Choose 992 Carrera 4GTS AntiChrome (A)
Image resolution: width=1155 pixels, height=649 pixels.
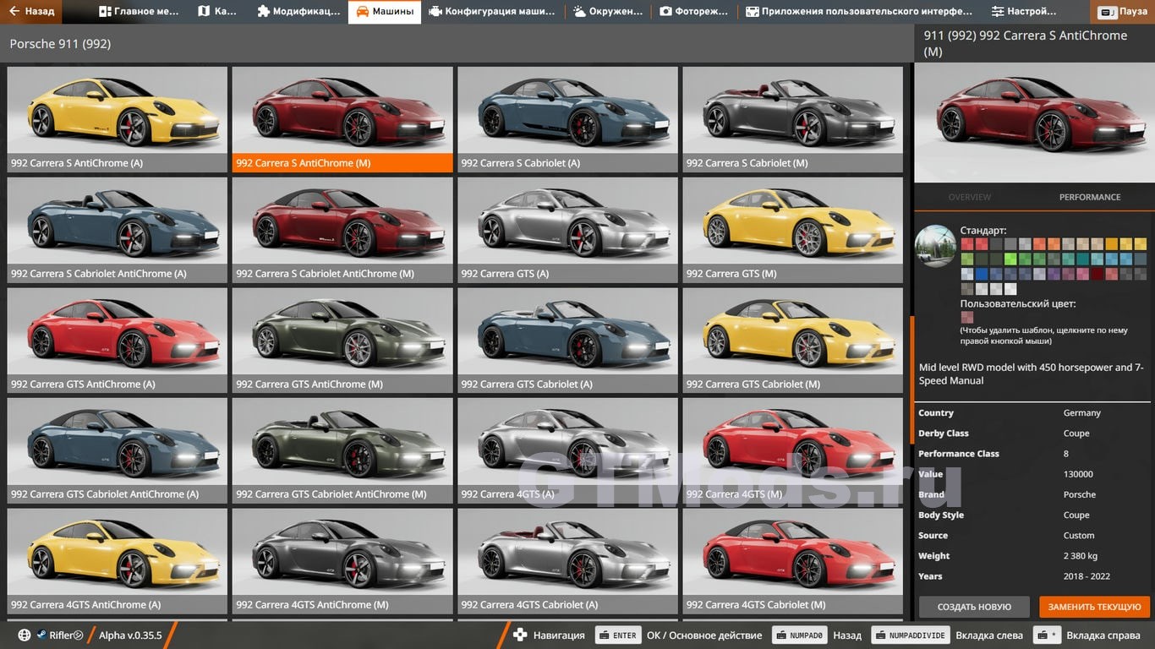click(x=117, y=561)
